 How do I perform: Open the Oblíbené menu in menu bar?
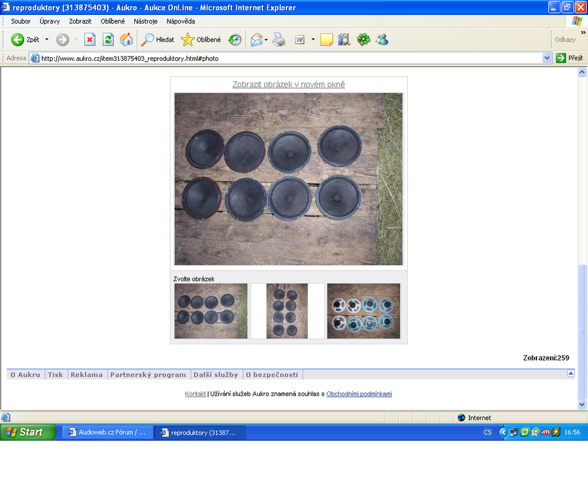pos(113,21)
